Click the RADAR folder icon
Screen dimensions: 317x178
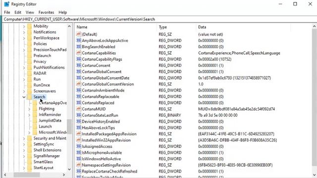coord(30,73)
